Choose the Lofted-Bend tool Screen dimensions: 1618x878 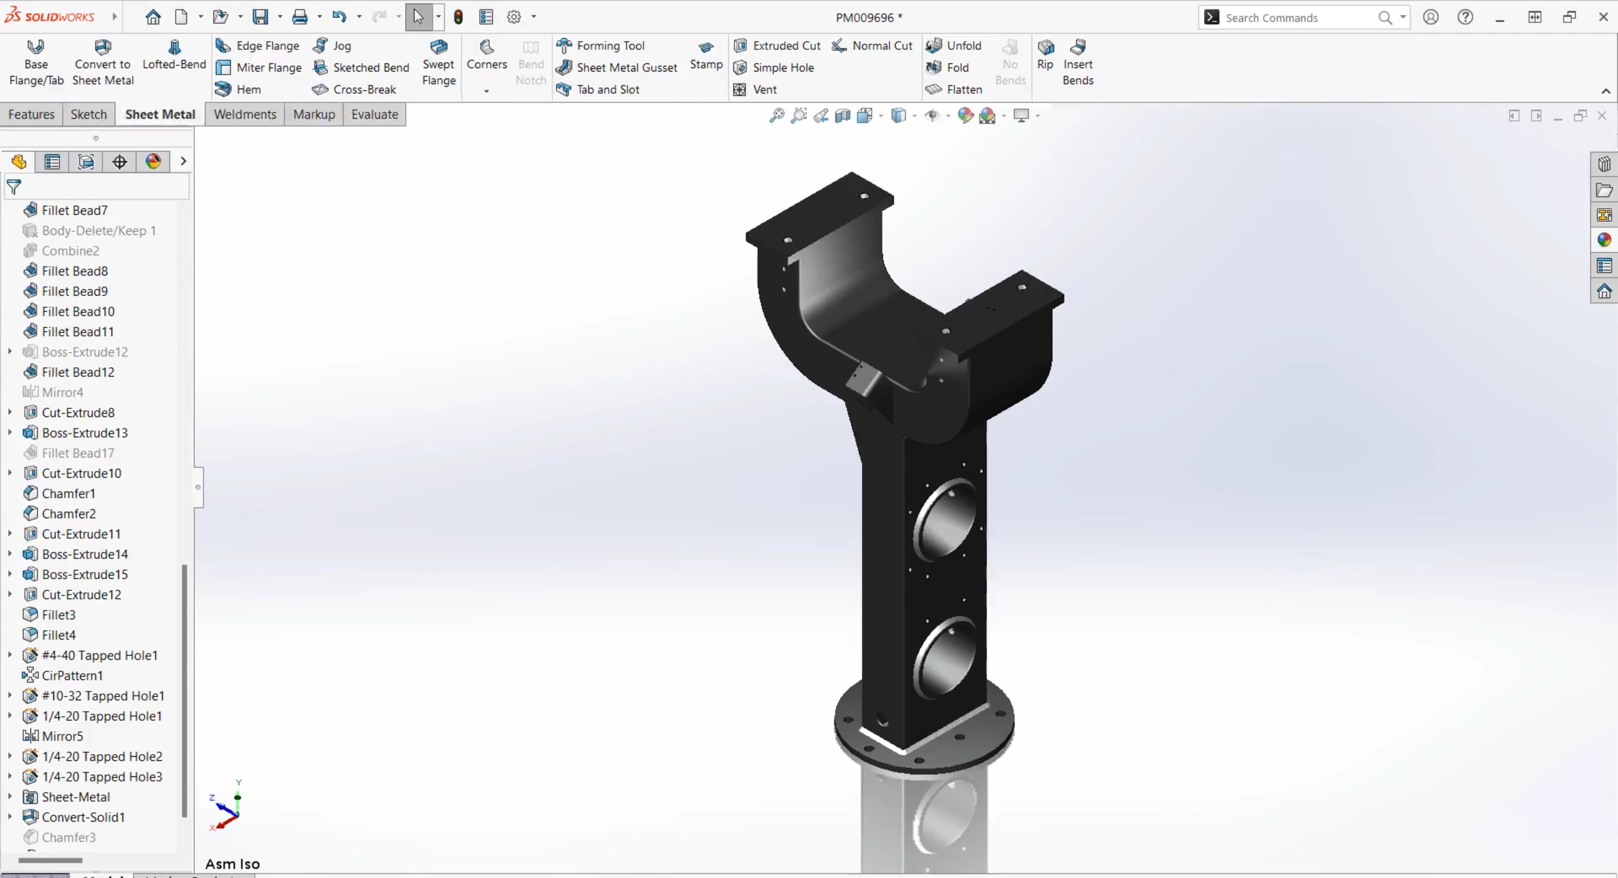(x=174, y=55)
